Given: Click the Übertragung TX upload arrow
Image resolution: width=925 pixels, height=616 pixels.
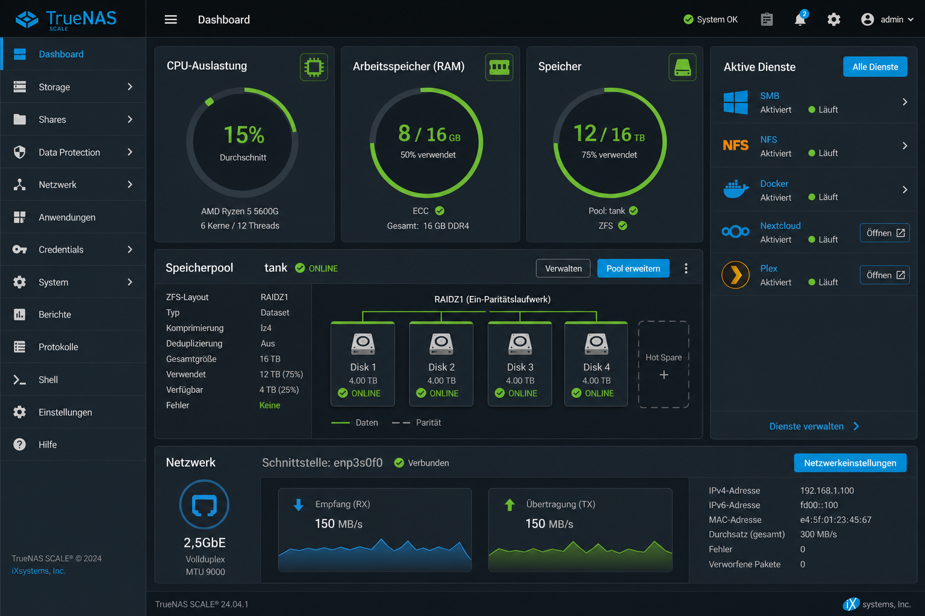Looking at the screenshot, I should coord(509,505).
